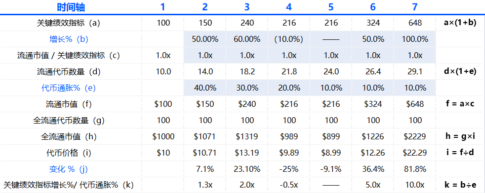Select the d×(1+e) formula cell

[461, 72]
